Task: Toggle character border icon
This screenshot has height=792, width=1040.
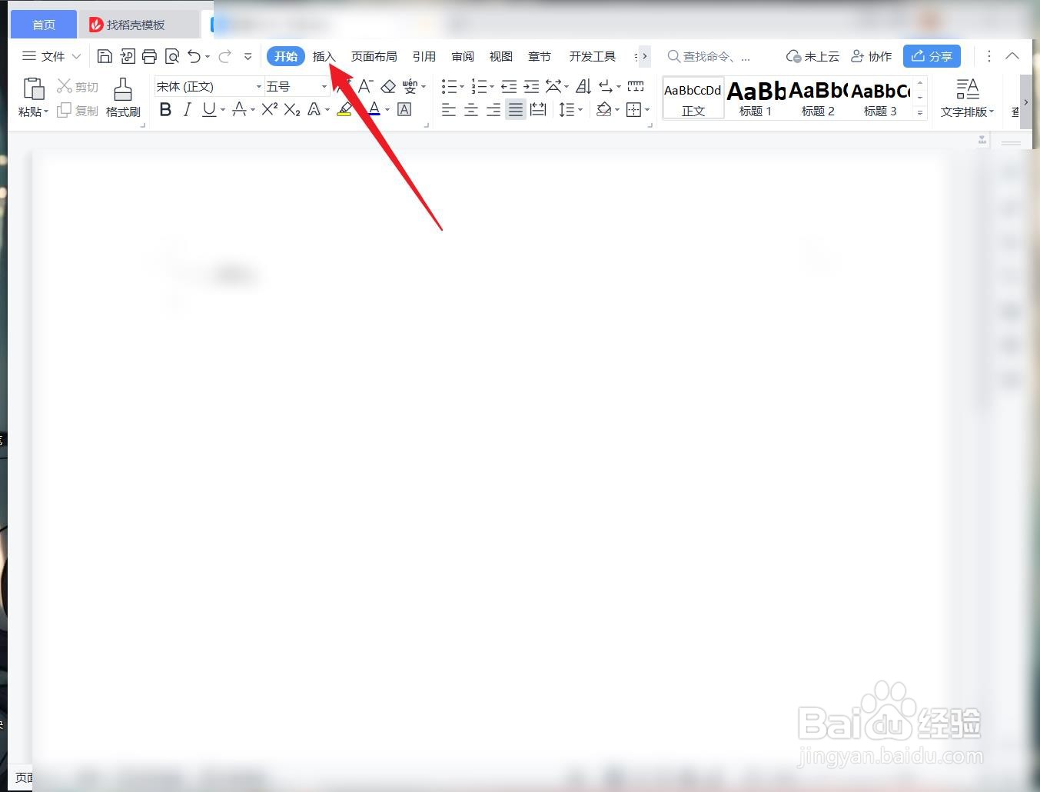Action: click(x=404, y=110)
